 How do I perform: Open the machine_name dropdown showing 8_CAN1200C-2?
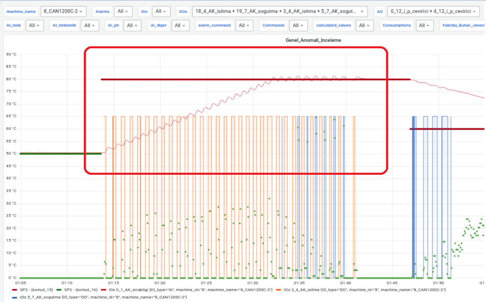pos(64,12)
